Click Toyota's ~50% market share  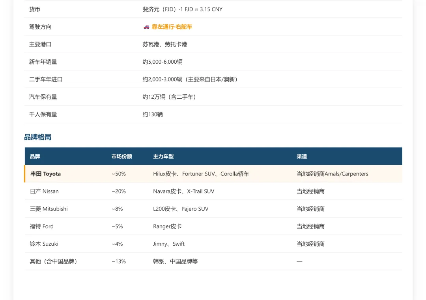click(x=119, y=174)
